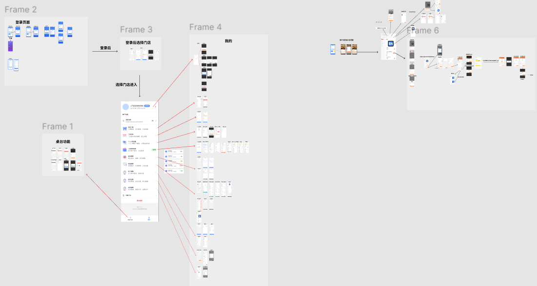
Task: Expand the chevron on the last mockup list row
Action: pyautogui.click(x=156, y=195)
